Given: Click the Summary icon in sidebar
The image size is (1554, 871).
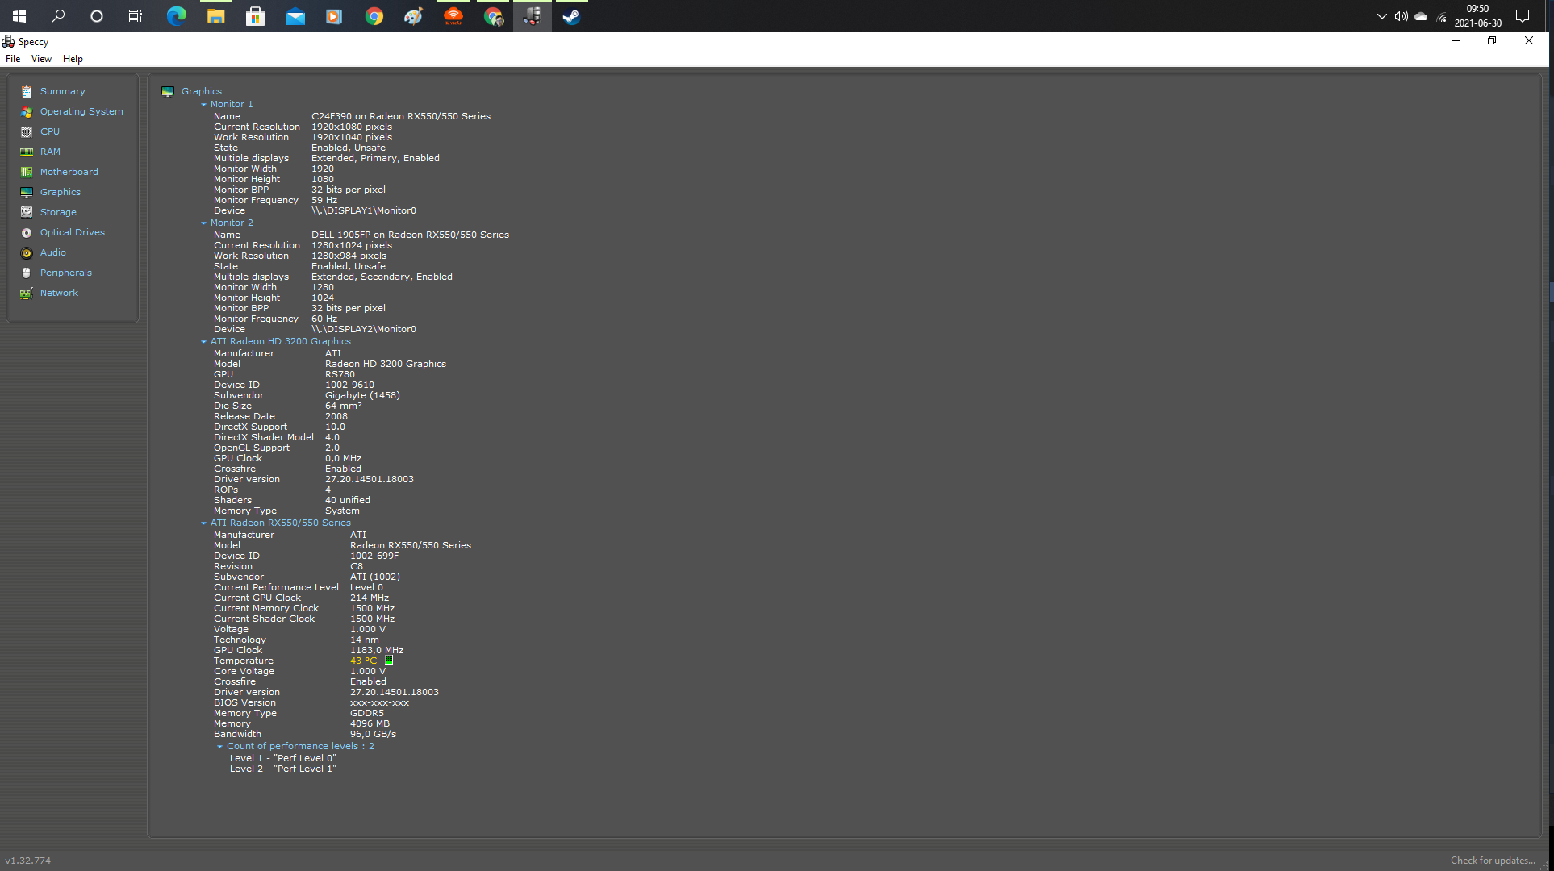Looking at the screenshot, I should [27, 92].
